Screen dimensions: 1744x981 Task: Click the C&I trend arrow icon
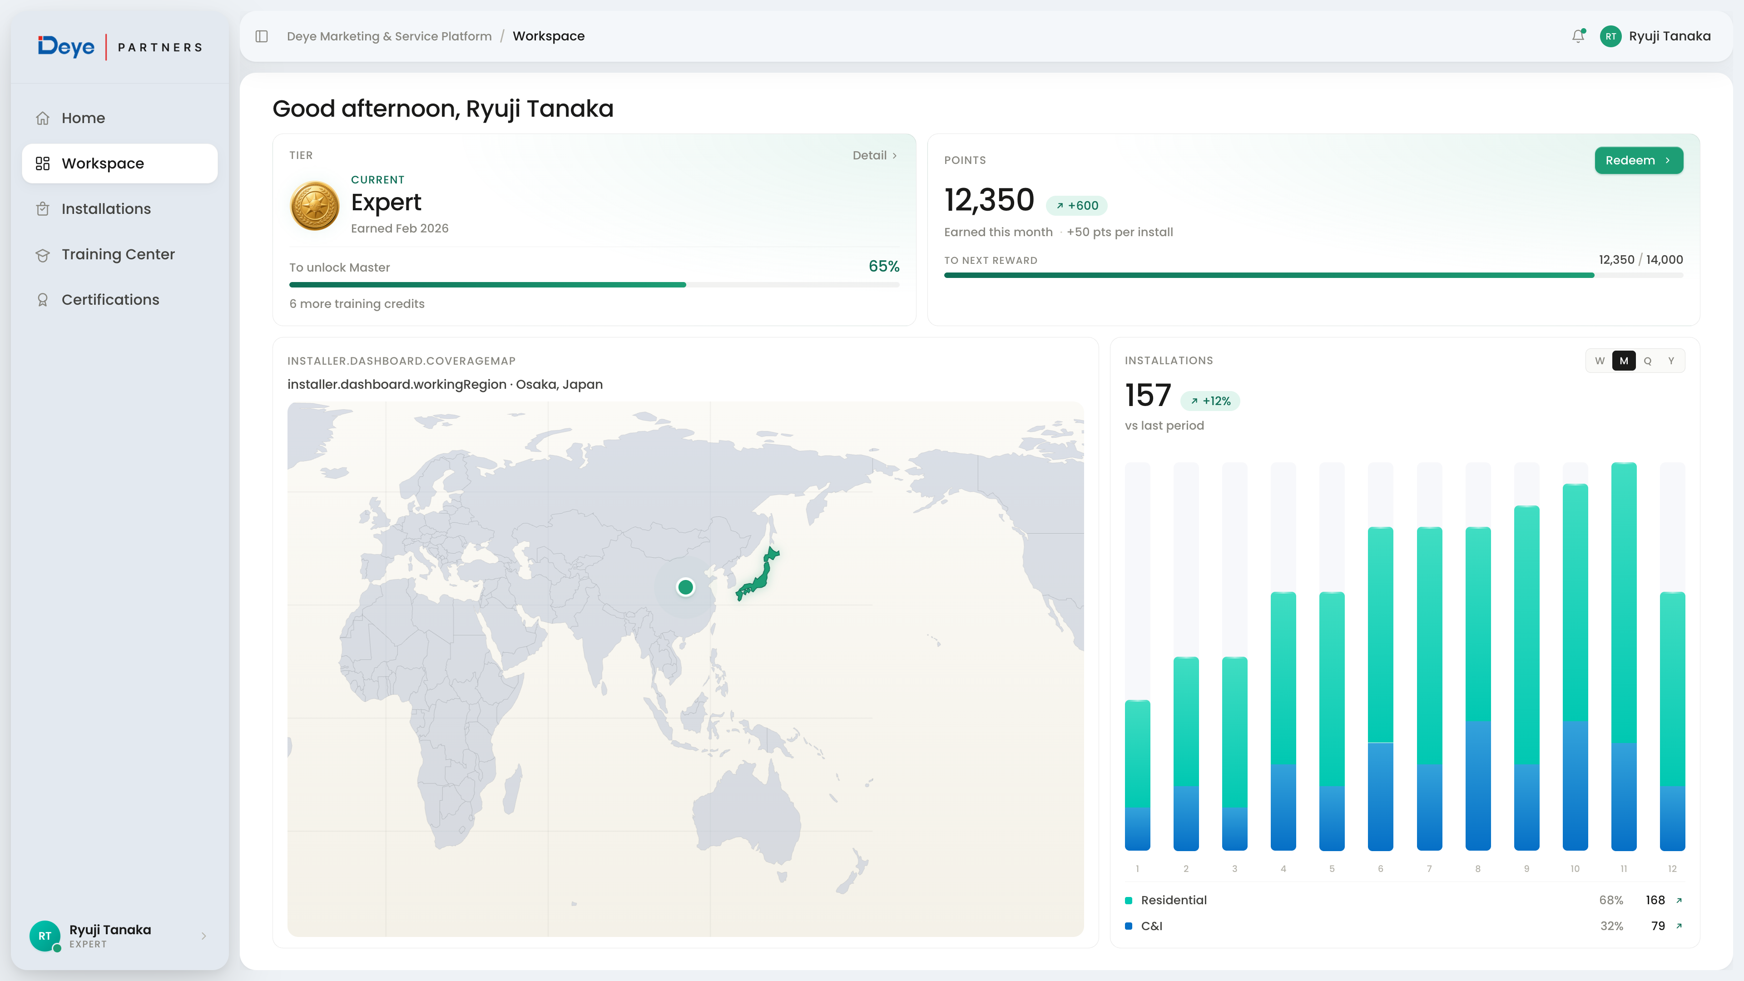coord(1679,926)
